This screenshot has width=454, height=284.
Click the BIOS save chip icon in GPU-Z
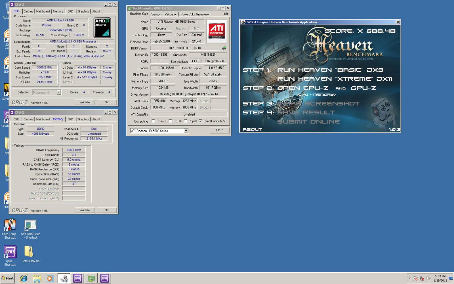pyautogui.click(x=224, y=48)
